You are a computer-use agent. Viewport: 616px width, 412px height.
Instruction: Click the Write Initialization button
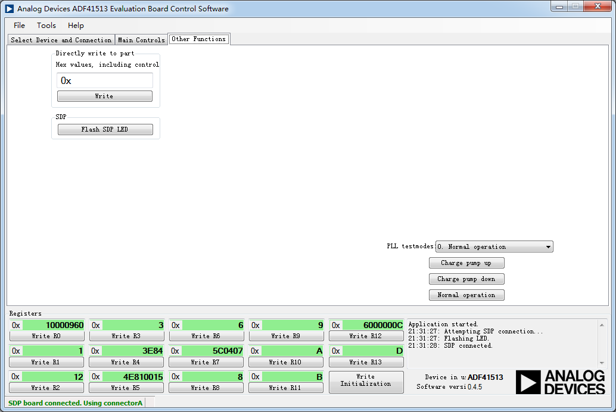click(x=366, y=382)
